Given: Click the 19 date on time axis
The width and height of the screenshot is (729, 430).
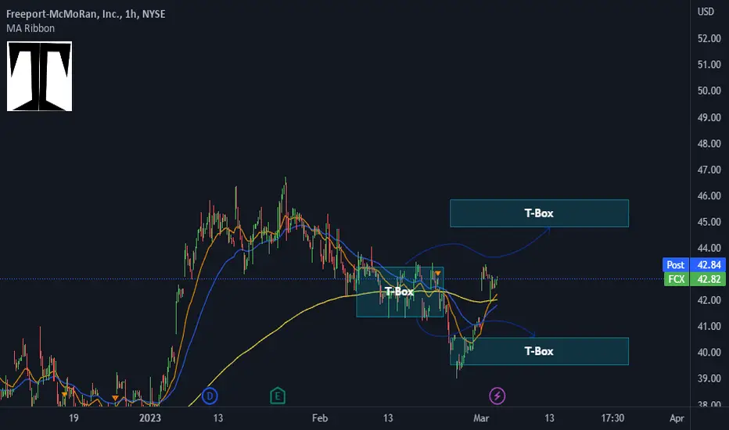Looking at the screenshot, I should point(74,418).
